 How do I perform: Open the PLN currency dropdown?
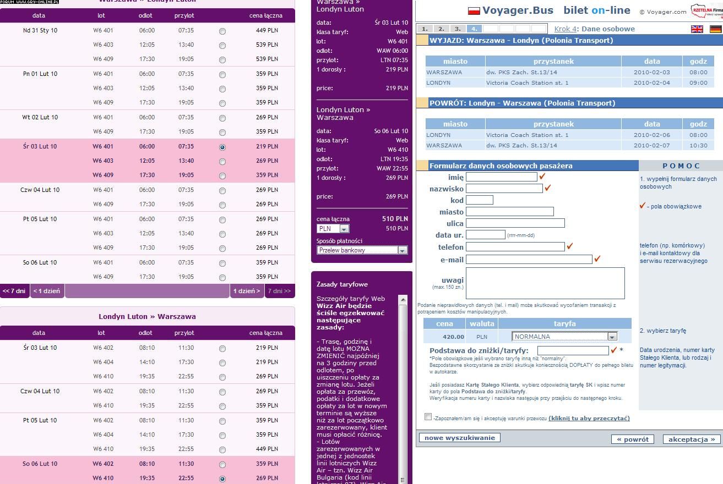pyautogui.click(x=333, y=229)
